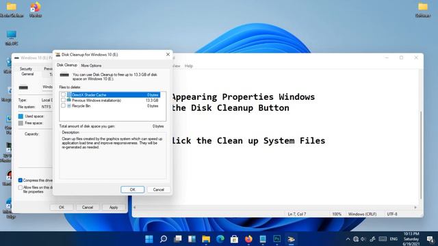Image resolution: width=438 pixels, height=246 pixels.
Task: Launch Microsoft Edge from the taskbar
Action: [220, 239]
